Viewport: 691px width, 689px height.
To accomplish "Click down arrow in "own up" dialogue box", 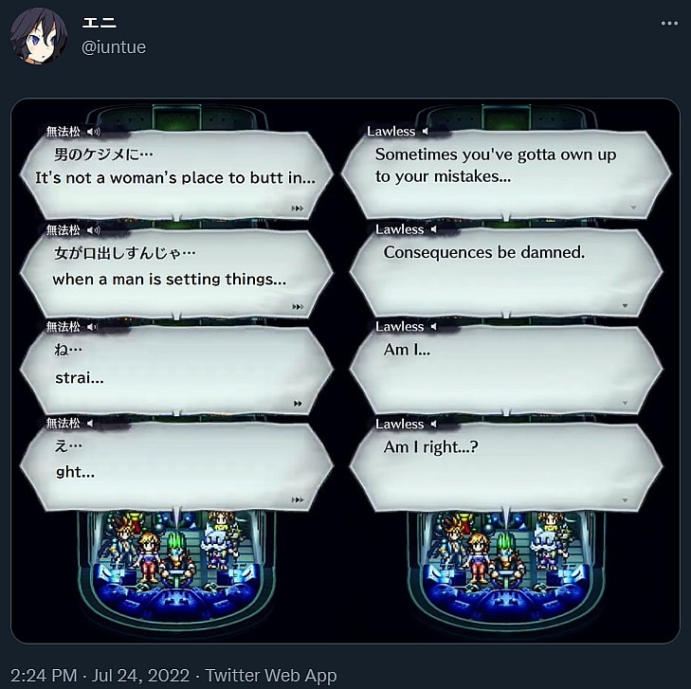I will tap(633, 208).
